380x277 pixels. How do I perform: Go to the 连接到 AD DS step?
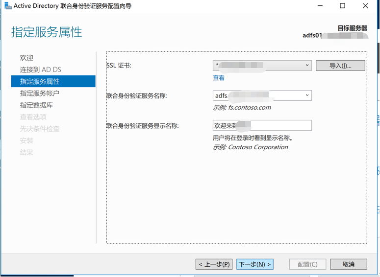[x=41, y=69]
